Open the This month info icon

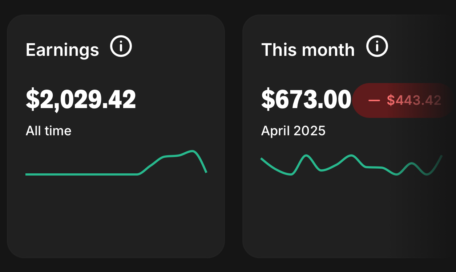[x=377, y=46]
